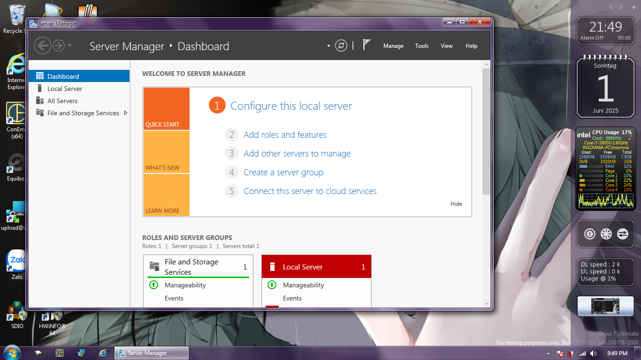Click the WHAT'S NEW tile

coord(166,152)
